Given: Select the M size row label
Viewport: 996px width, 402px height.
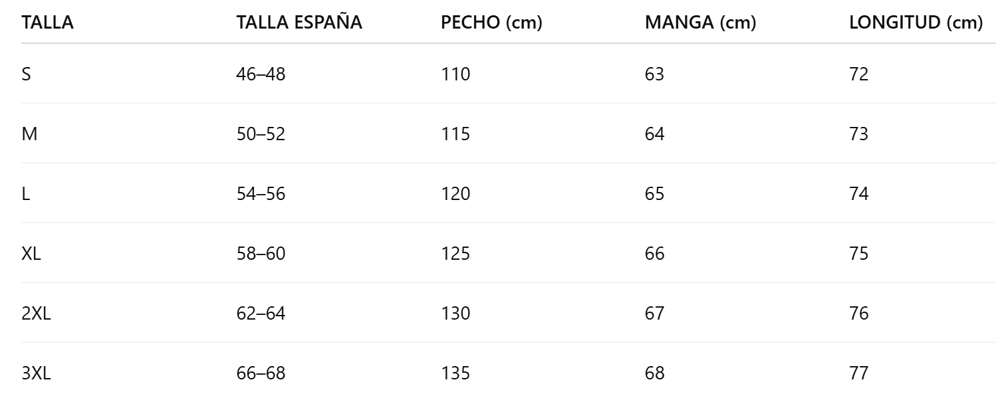Looking at the screenshot, I should click(x=29, y=134).
